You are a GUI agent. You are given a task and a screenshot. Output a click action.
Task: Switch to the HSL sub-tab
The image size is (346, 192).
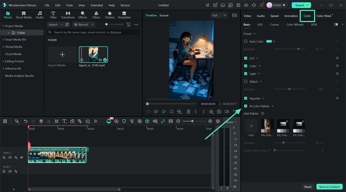tap(260, 24)
